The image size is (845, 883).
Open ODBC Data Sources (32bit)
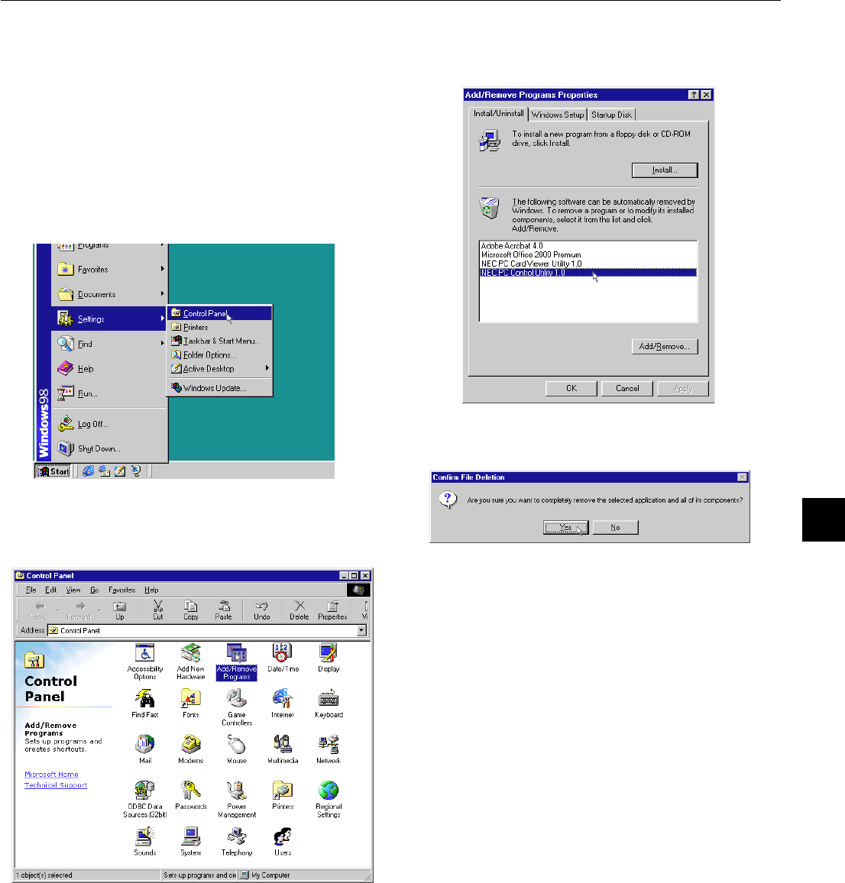144,799
